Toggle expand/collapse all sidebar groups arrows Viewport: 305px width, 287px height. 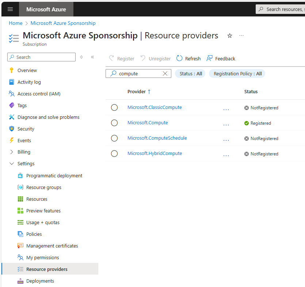[81, 57]
